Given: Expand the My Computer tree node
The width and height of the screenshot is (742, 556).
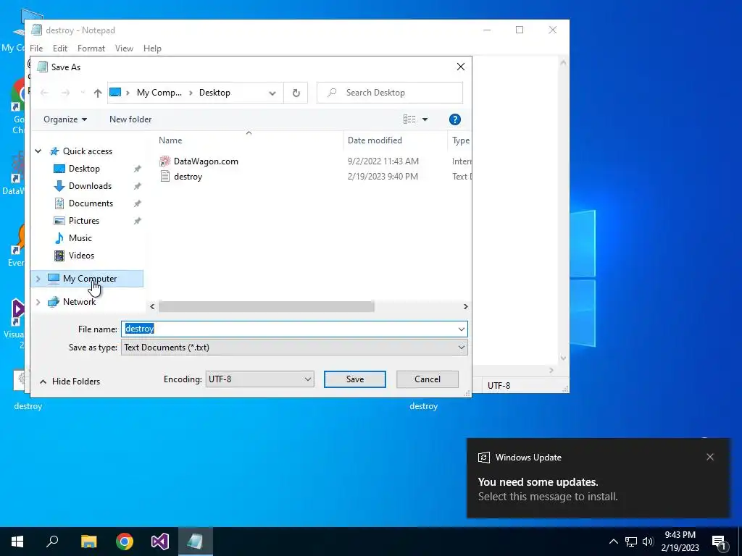Looking at the screenshot, I should [38, 279].
